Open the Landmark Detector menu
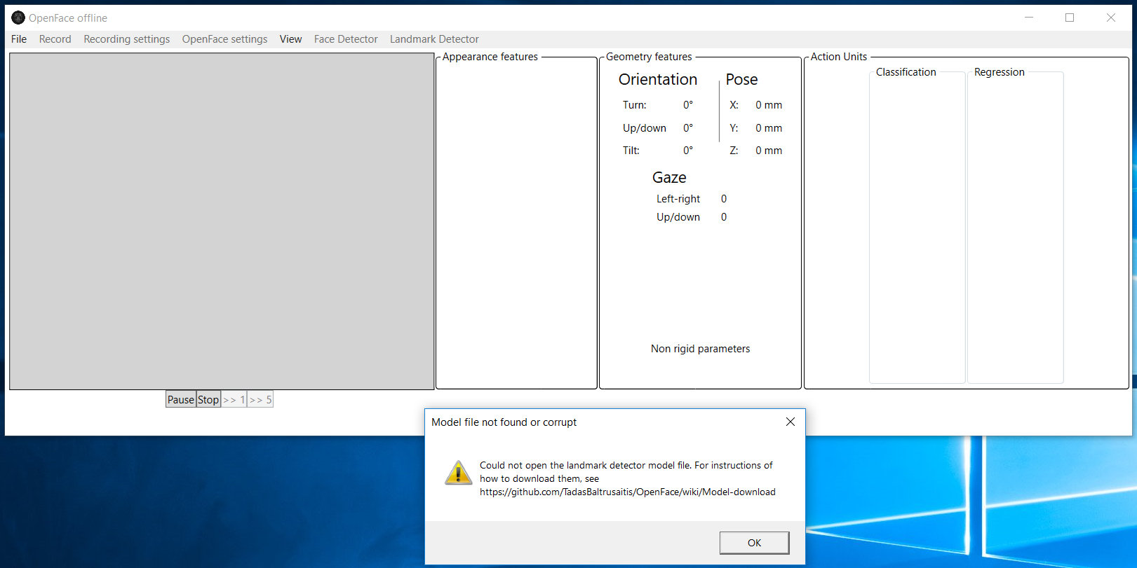 click(x=434, y=39)
